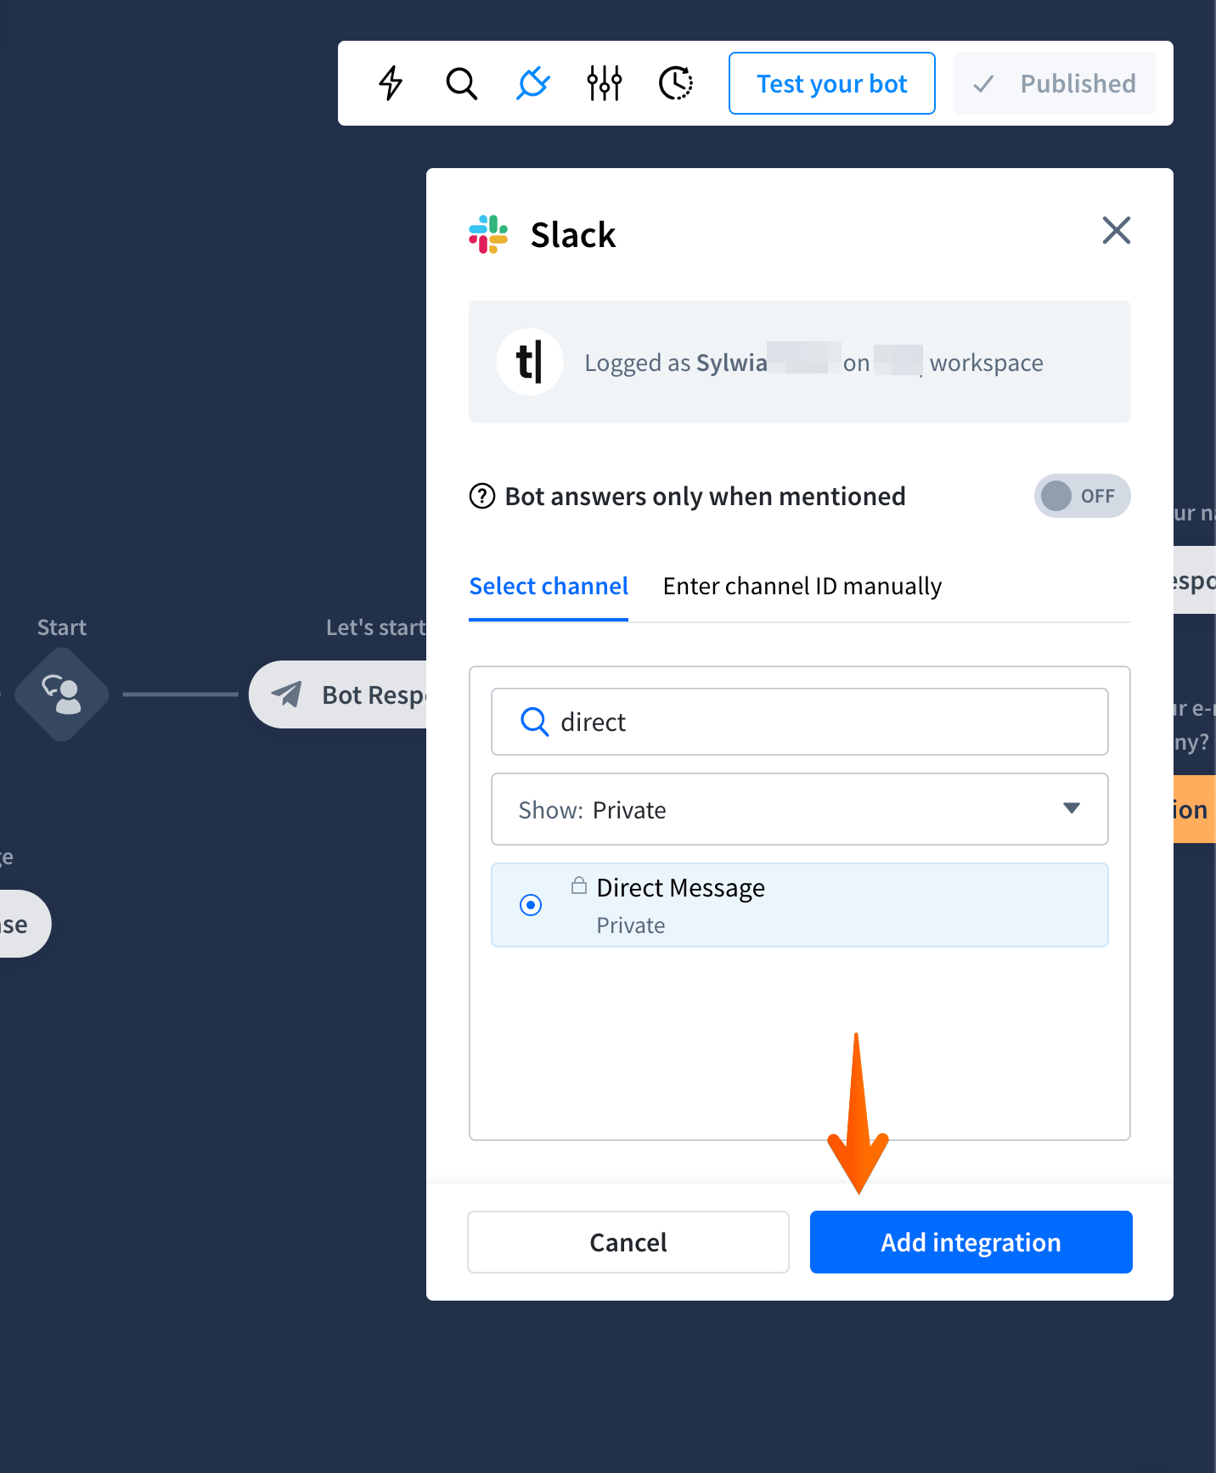Click the help question mark icon
The image size is (1216, 1473).
(x=482, y=496)
